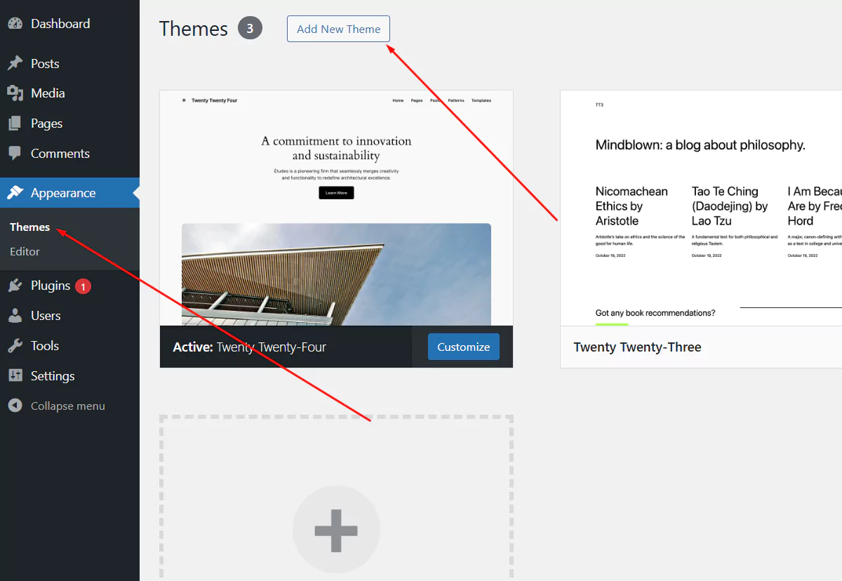The height and width of the screenshot is (581, 842).
Task: Click the Twenty Twenty-Three theme name
Action: pos(637,347)
